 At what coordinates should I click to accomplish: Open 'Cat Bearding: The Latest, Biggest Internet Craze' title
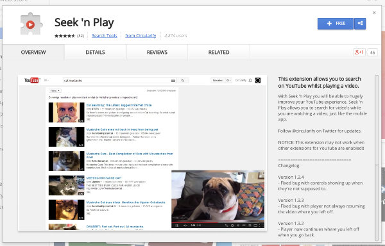[x=119, y=105]
